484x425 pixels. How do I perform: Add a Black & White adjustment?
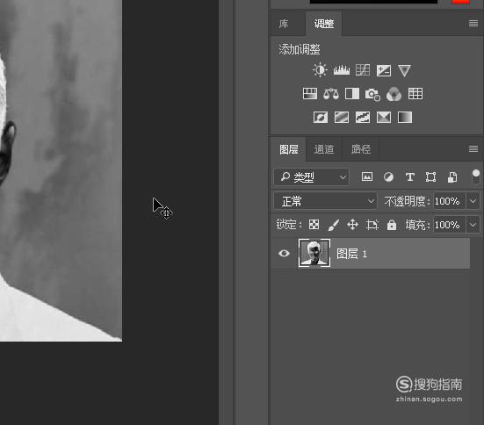pos(352,94)
